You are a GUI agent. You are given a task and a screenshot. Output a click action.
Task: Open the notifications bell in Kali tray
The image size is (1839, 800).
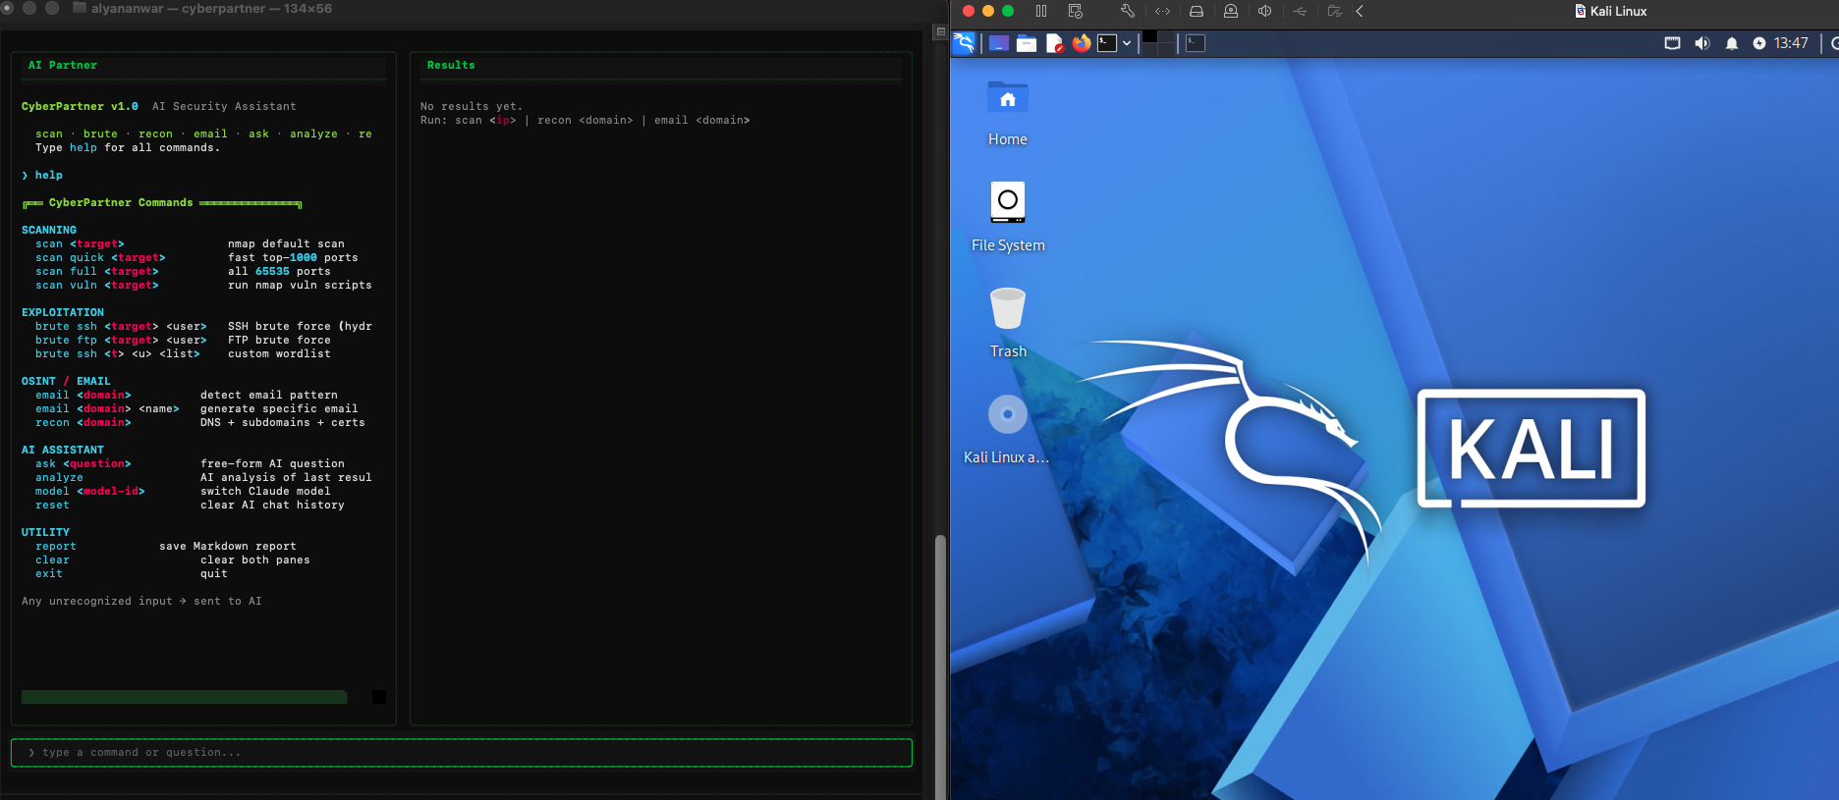coord(1732,43)
